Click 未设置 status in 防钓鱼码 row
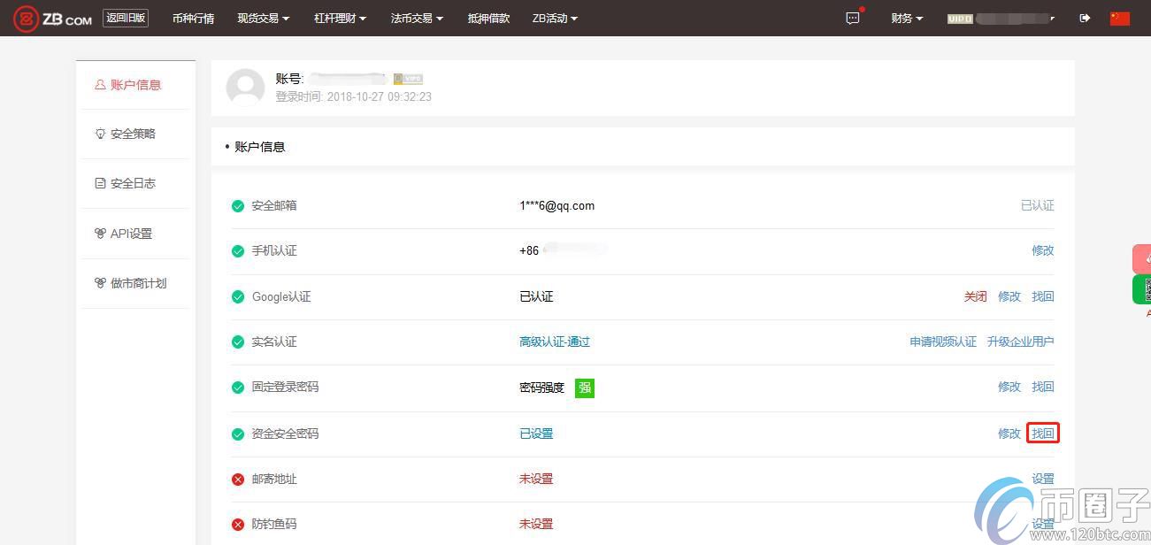This screenshot has height=545, width=1151. click(x=536, y=524)
